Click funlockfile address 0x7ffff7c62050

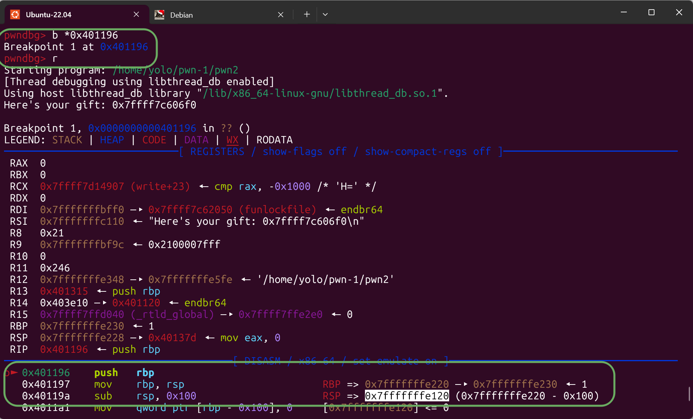190,210
